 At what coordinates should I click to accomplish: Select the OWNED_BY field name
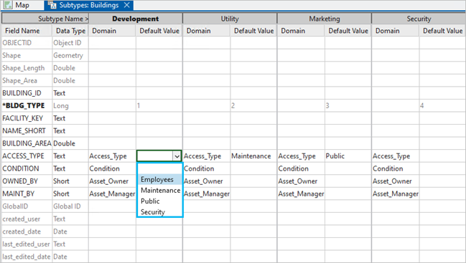[27, 181]
